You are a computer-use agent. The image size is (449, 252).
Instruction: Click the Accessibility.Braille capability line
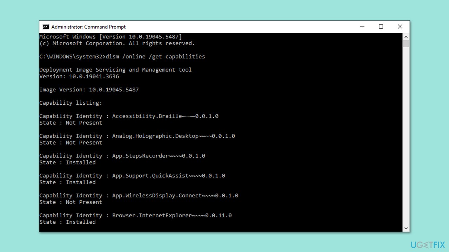[x=129, y=116]
